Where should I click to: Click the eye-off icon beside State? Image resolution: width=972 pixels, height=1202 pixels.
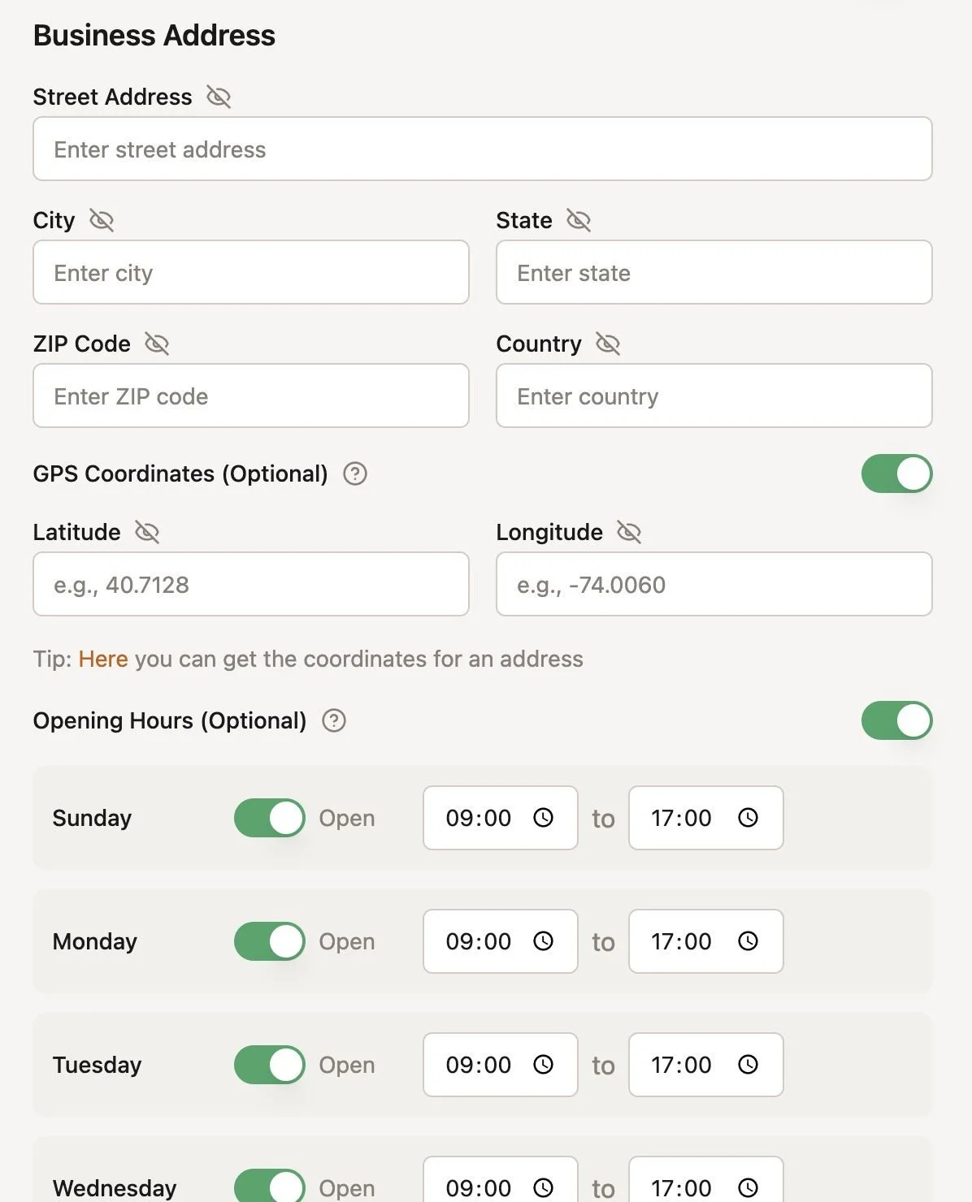[579, 221]
